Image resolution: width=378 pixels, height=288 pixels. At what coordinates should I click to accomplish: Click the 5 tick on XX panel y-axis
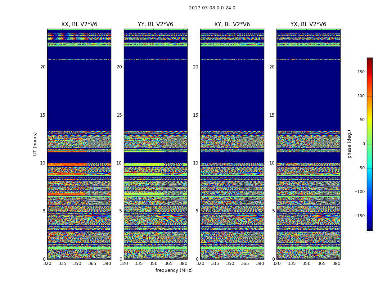coord(44,211)
